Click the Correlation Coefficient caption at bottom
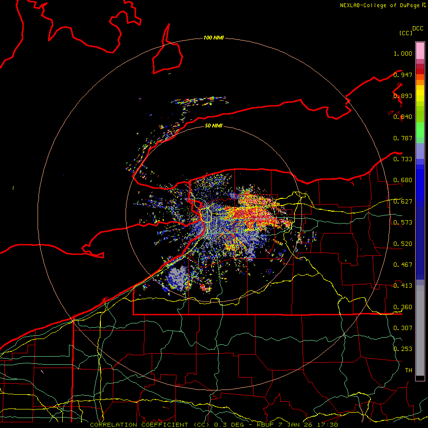 [214, 425]
